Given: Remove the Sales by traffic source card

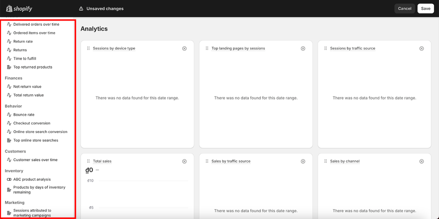Looking at the screenshot, I should click(303, 161).
